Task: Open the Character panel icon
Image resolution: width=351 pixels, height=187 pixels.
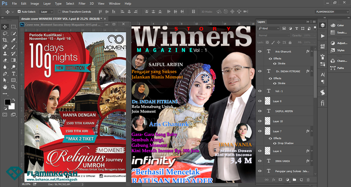Action: pyautogui.click(x=323, y=75)
